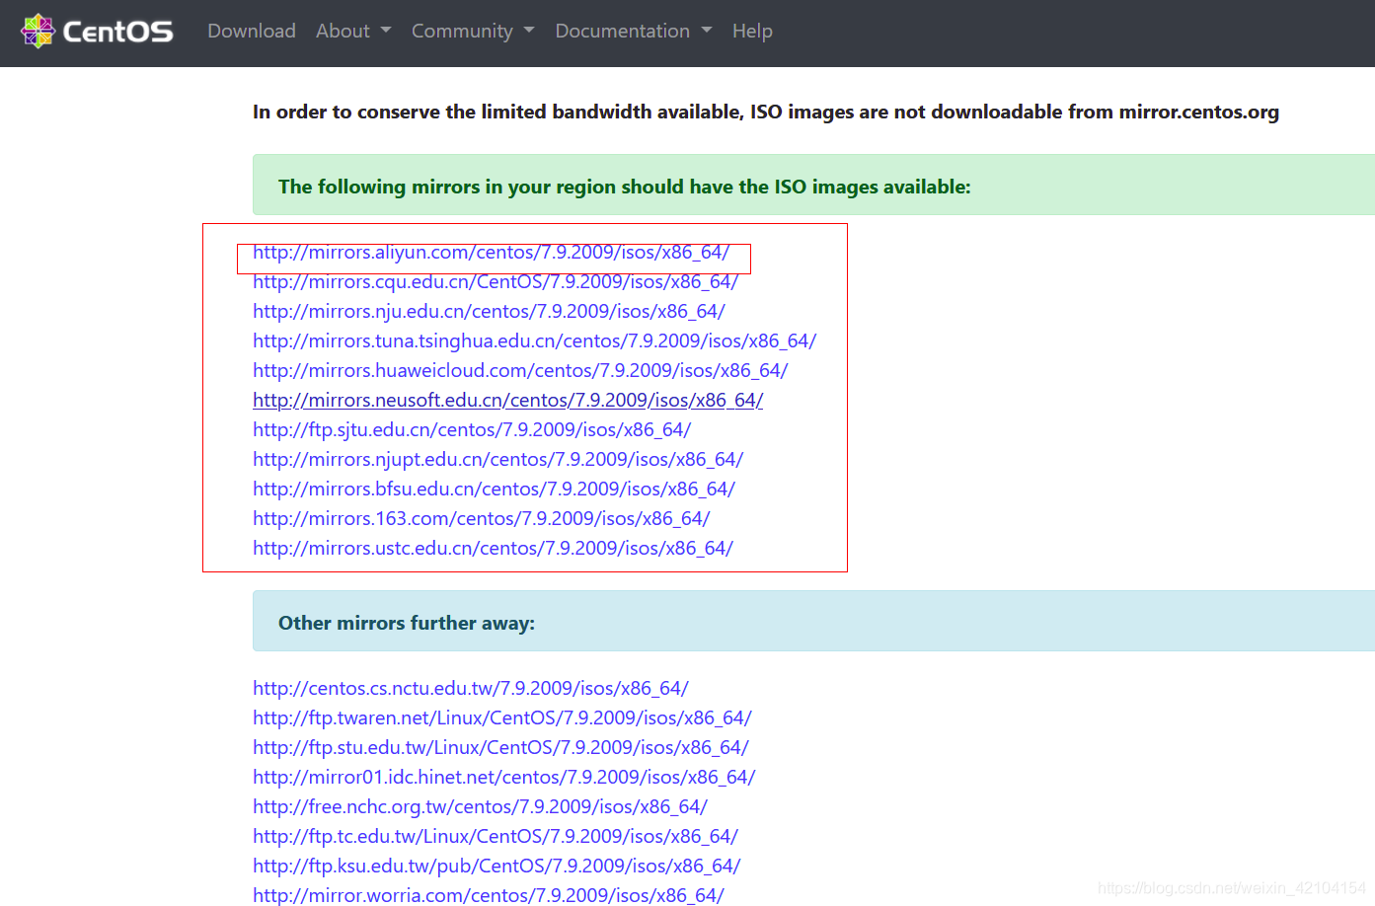The width and height of the screenshot is (1375, 906).
Task: Open the mirrors.tuna.tsinghua.edu.cn mirror link
Action: point(534,341)
